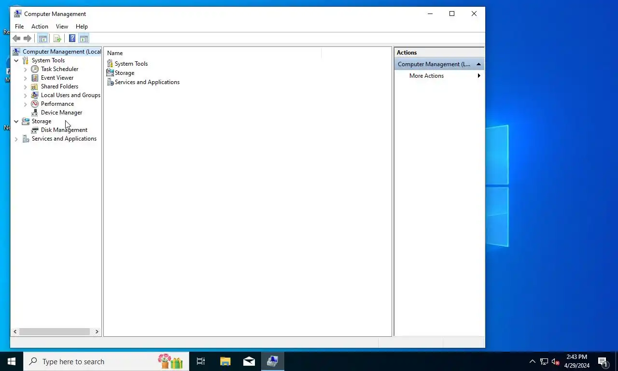Click the Event Viewer icon in tree

pos(35,78)
